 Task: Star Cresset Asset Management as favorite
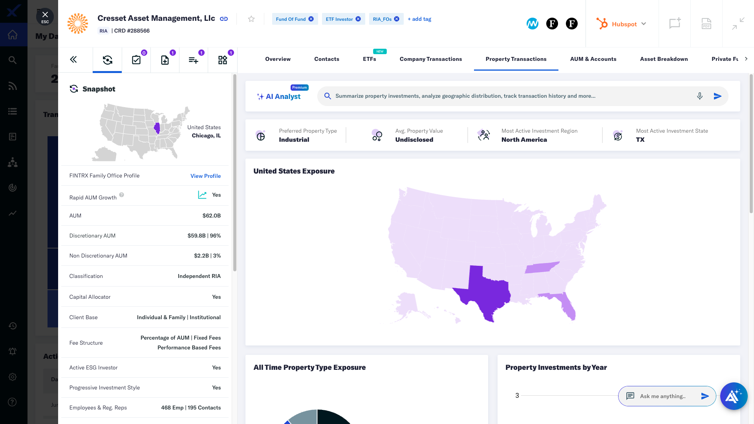pyautogui.click(x=251, y=19)
